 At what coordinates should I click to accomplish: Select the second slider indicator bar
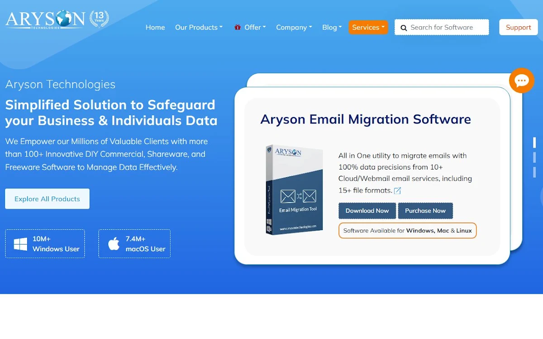coord(534,157)
